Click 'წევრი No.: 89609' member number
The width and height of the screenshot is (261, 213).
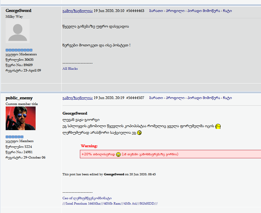point(19,65)
